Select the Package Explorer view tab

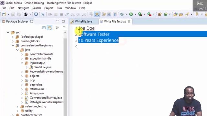(x=17, y=22)
